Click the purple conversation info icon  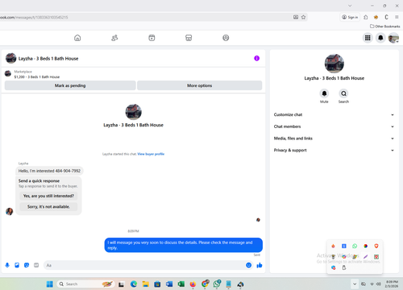pos(256,58)
